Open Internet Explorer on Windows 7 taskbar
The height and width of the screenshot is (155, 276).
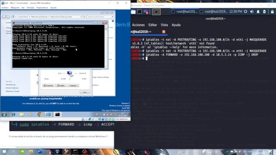pyautogui.click(x=13, y=115)
